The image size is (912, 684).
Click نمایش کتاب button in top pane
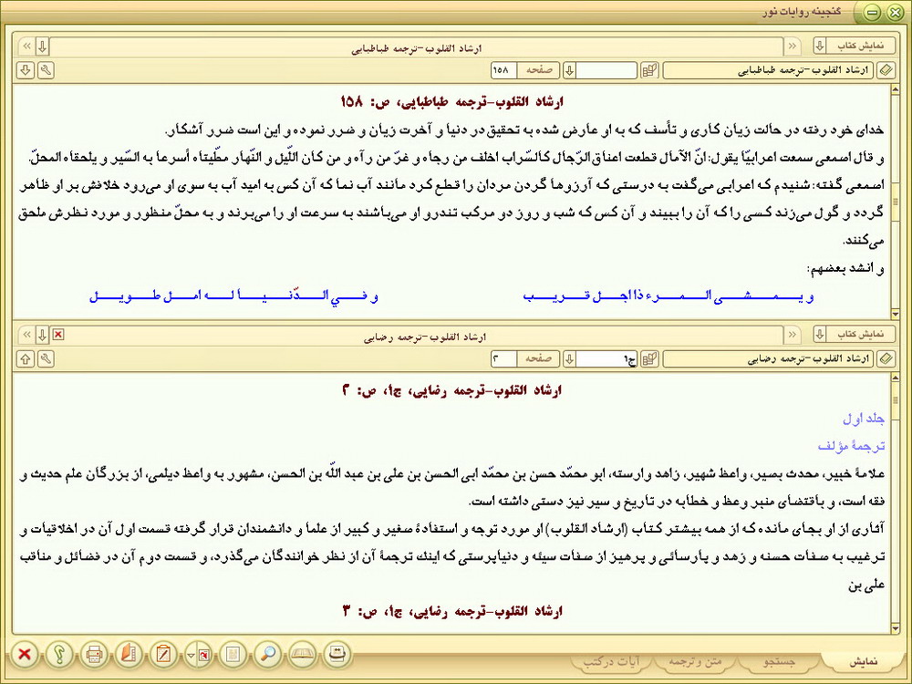pos(861,46)
